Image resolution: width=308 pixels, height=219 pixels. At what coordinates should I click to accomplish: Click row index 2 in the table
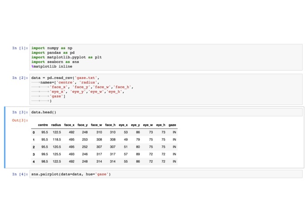34,147
